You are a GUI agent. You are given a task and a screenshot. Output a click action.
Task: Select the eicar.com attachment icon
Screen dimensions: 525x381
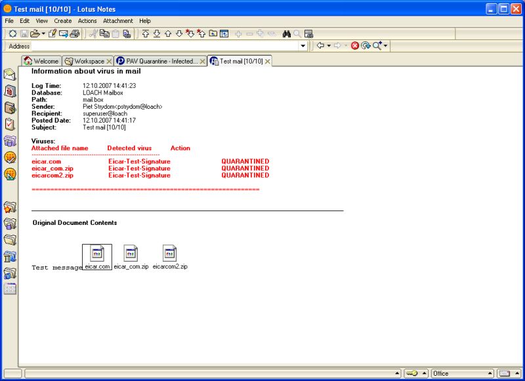click(x=97, y=257)
